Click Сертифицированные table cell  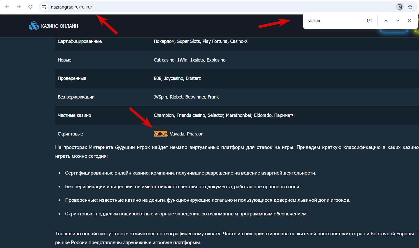(x=80, y=41)
